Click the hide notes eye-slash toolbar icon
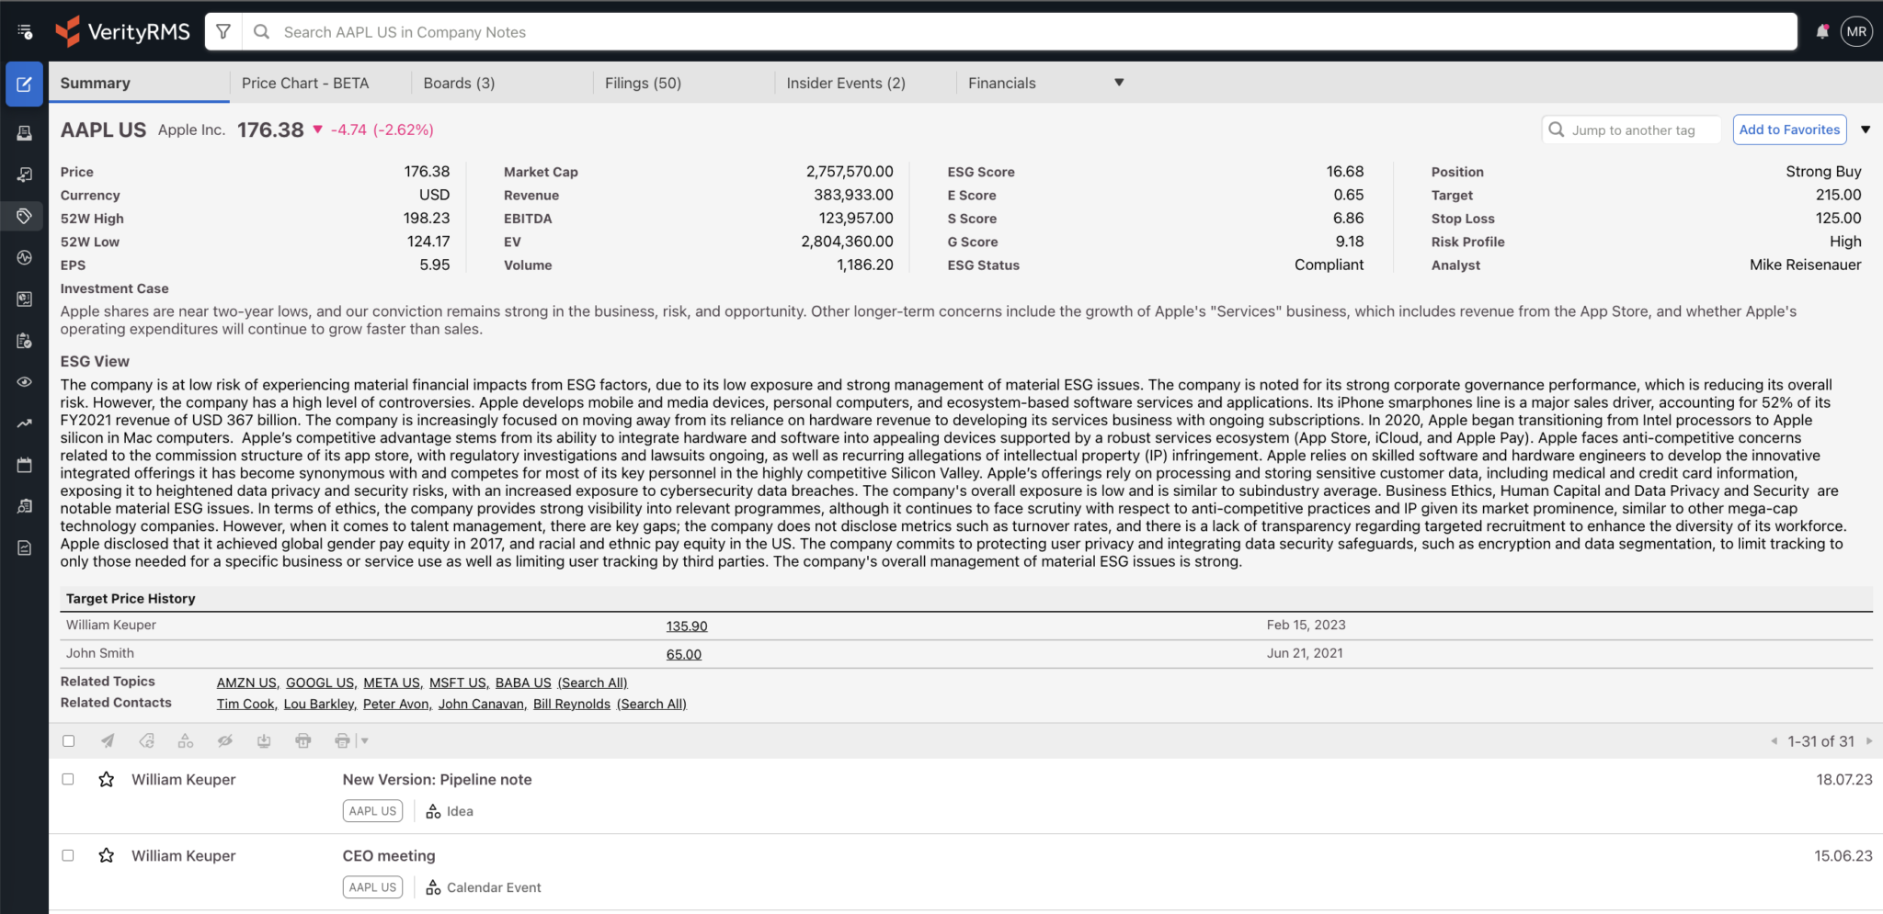This screenshot has width=1883, height=914. coord(225,740)
